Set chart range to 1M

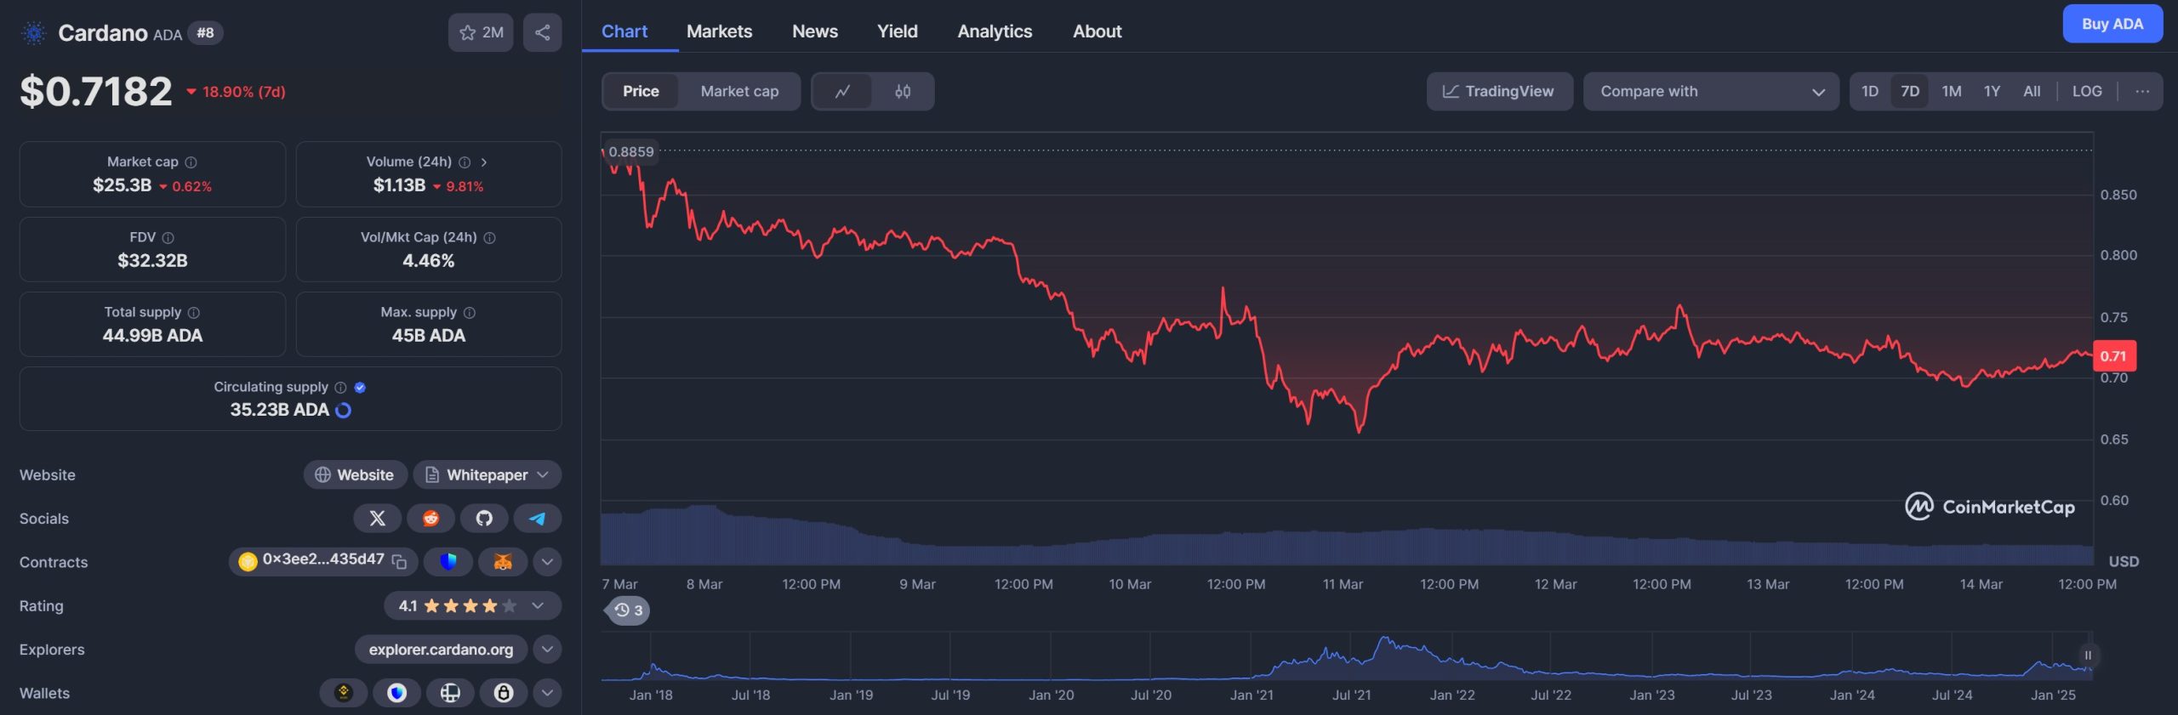coord(1952,92)
